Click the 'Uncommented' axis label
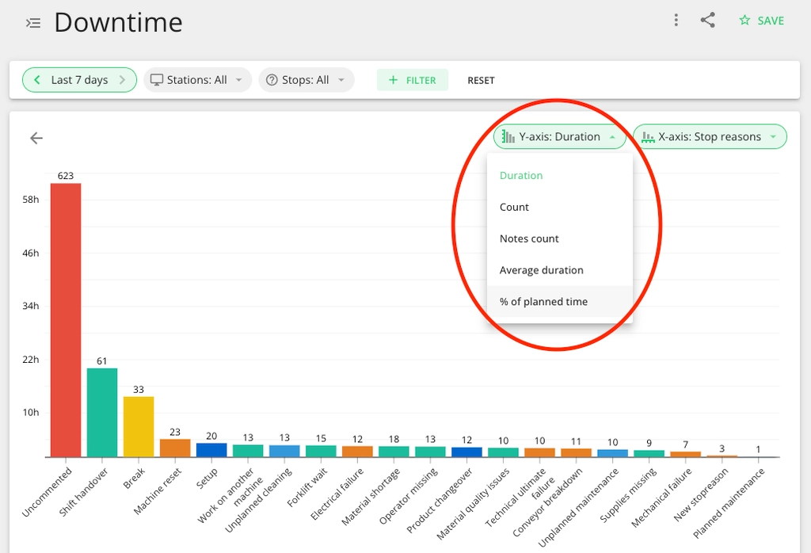The image size is (811, 553). [47, 492]
